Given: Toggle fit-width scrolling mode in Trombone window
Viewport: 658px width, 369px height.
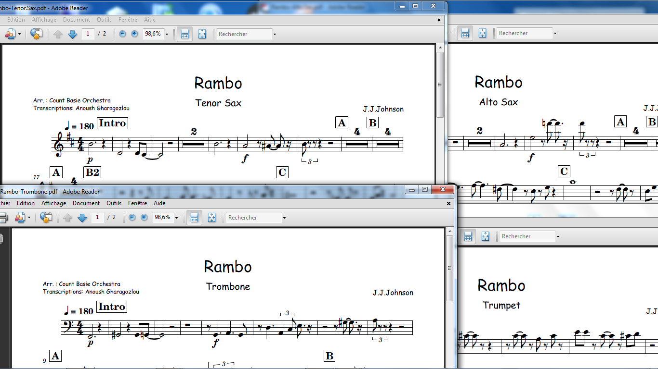Looking at the screenshot, I should pyautogui.click(x=194, y=218).
